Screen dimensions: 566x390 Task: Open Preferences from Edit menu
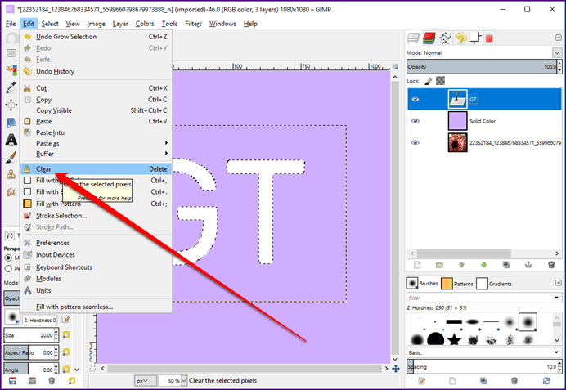96,243
